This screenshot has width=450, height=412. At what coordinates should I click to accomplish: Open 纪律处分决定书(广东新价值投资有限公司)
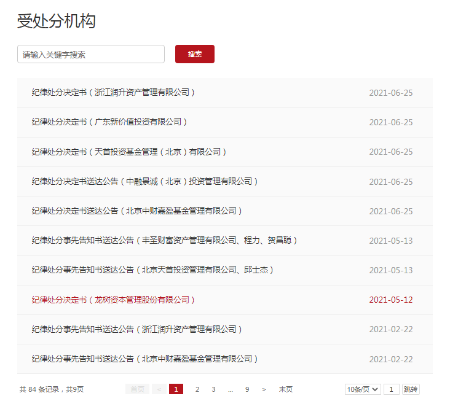(109, 122)
